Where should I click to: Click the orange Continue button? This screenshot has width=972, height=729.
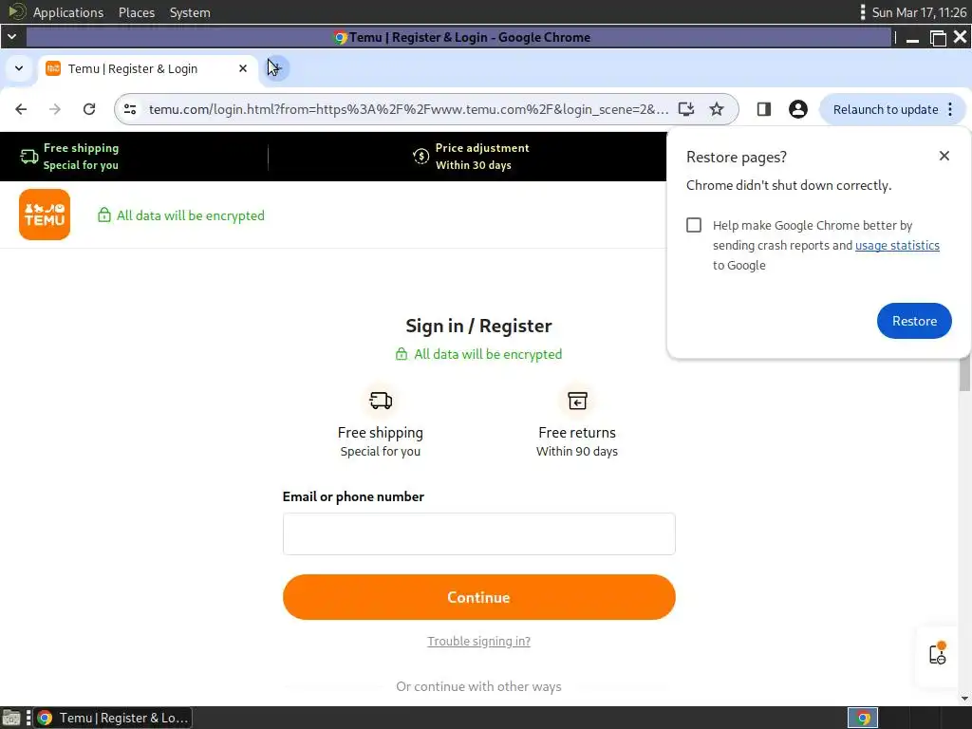click(478, 597)
